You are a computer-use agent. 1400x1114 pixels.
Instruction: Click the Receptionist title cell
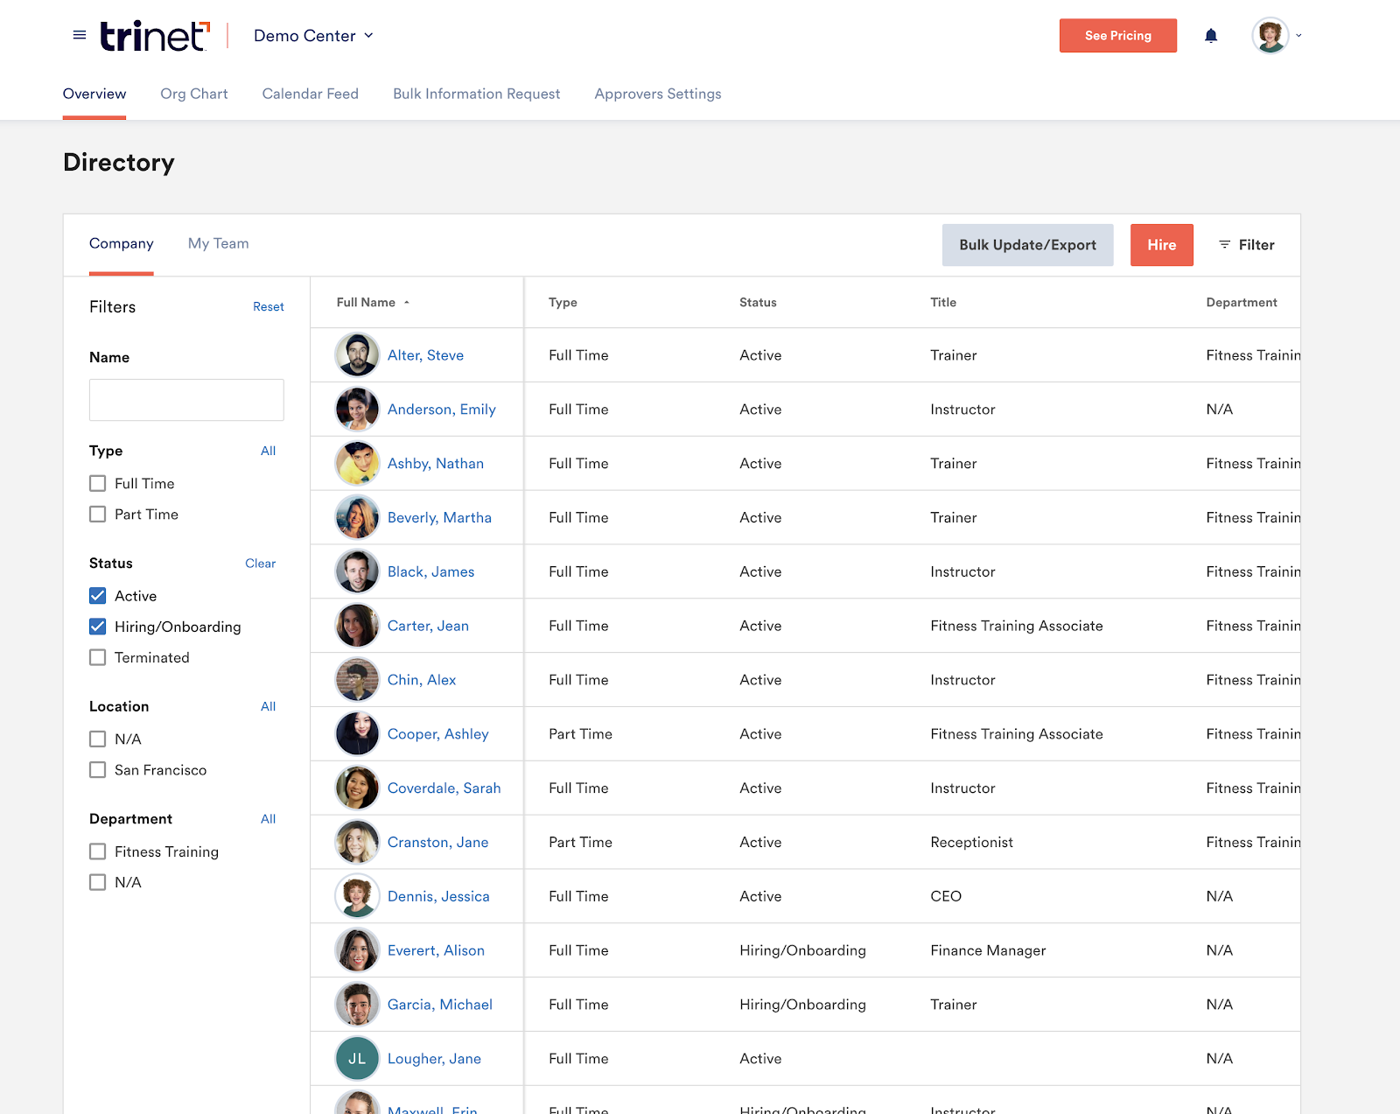click(972, 842)
